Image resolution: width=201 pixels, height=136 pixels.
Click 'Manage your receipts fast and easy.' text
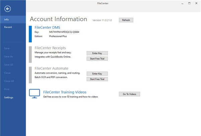click(53, 52)
